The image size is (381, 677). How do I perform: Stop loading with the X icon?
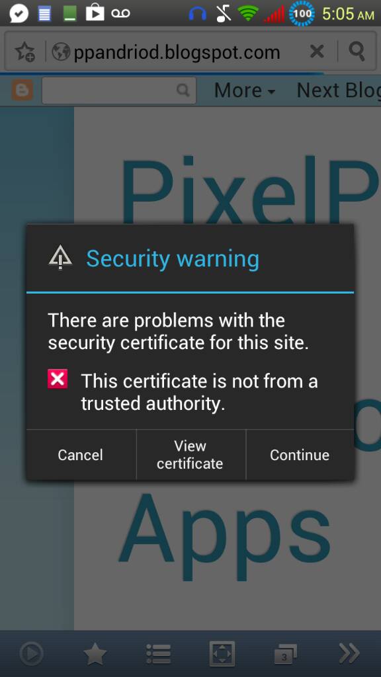click(317, 52)
